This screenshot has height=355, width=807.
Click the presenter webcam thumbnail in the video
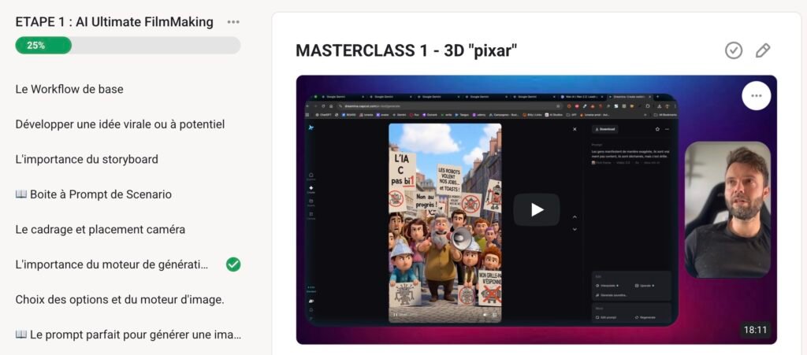(727, 209)
